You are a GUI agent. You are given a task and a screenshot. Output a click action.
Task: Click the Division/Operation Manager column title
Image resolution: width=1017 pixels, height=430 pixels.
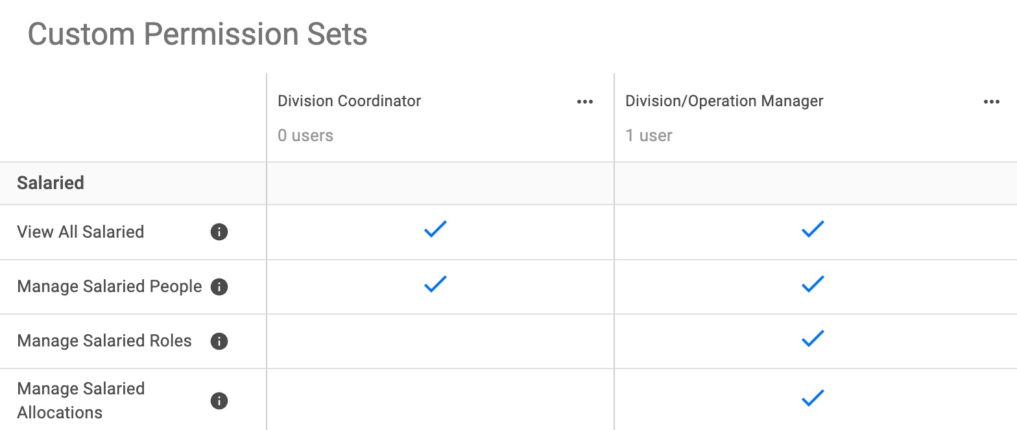(724, 101)
